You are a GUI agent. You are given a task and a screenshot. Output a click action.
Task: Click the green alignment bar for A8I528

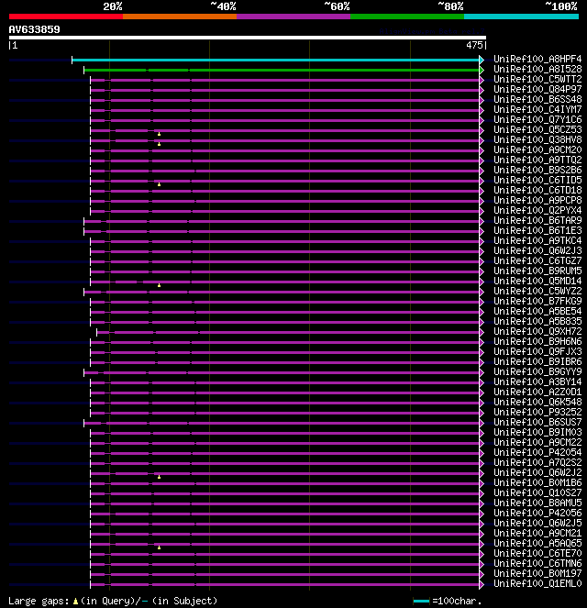282,70
